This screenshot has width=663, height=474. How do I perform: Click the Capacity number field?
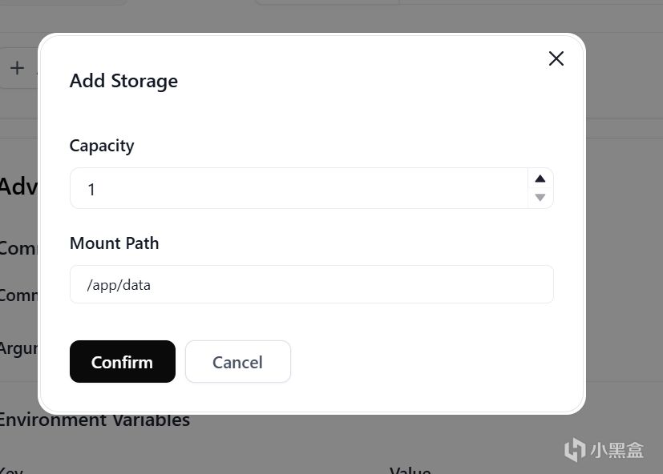point(298,189)
